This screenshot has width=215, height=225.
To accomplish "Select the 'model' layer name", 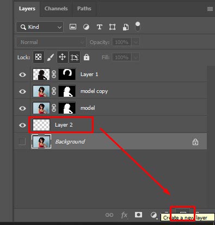I will coord(88,108).
